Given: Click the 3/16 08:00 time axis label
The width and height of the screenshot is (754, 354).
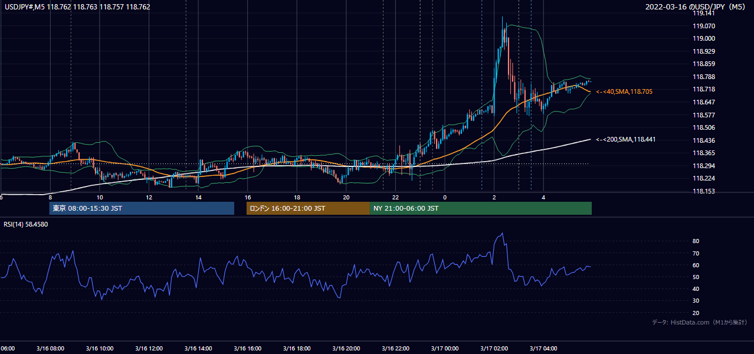Looking at the screenshot, I should (x=50, y=349).
